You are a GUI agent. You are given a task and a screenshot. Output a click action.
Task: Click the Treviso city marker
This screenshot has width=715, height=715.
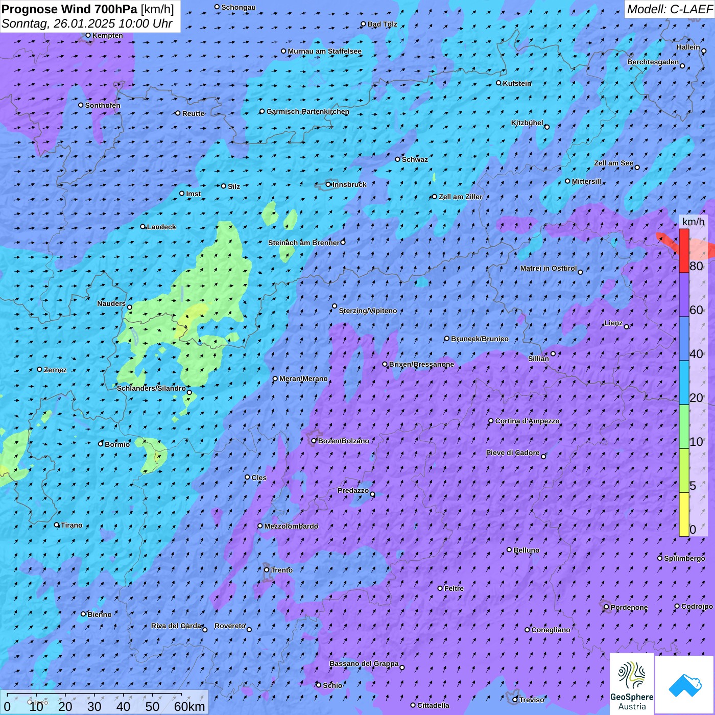click(515, 700)
